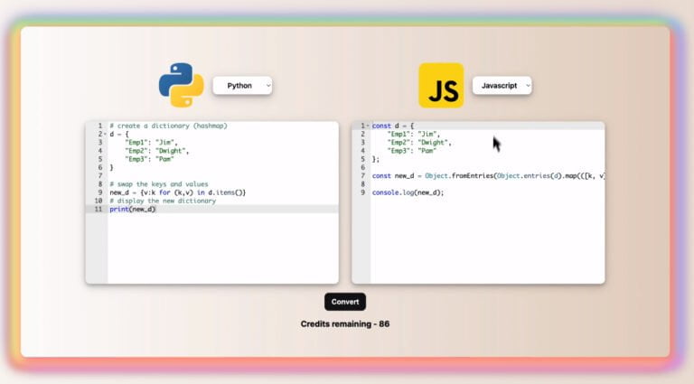
Task: Click the line 'new_d = {v:k for (k,v) in d.items()}'
Action: (x=177, y=192)
